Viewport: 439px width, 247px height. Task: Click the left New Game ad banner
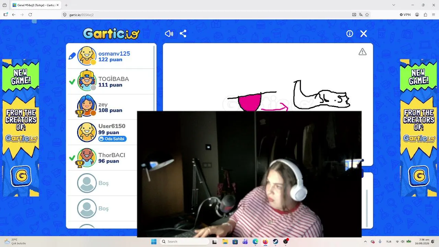pos(21,128)
